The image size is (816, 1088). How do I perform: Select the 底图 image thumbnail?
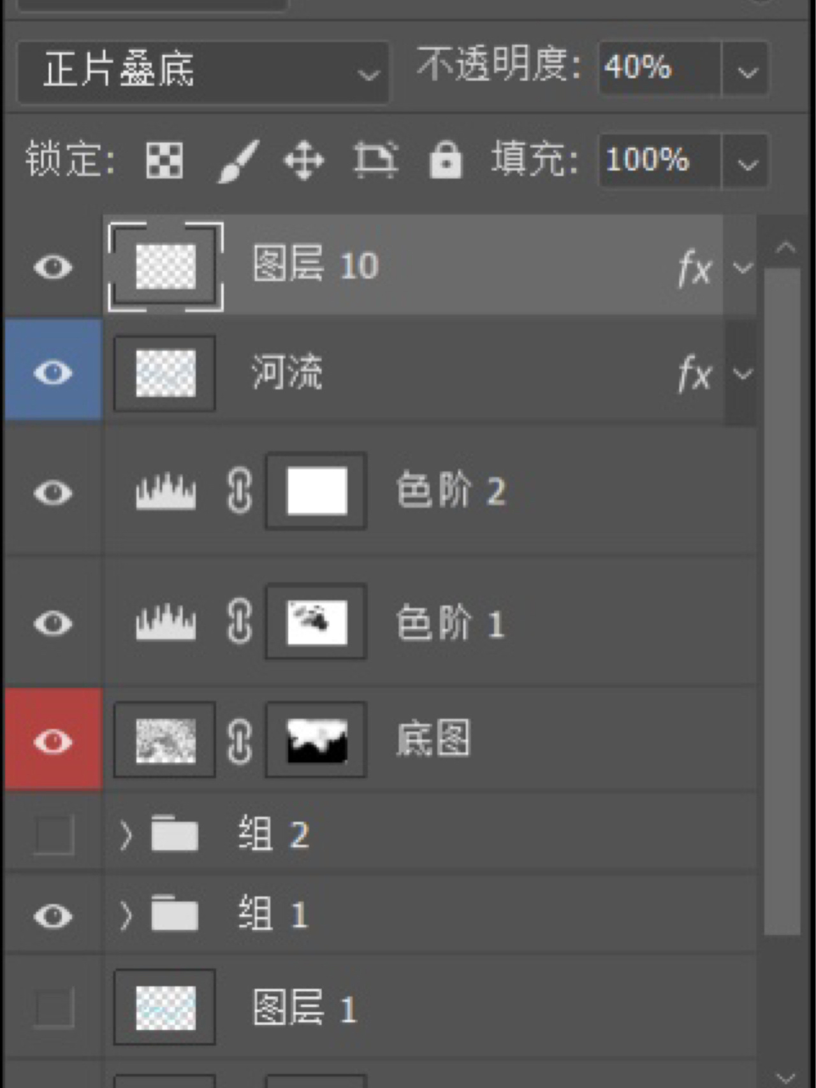click(x=165, y=741)
